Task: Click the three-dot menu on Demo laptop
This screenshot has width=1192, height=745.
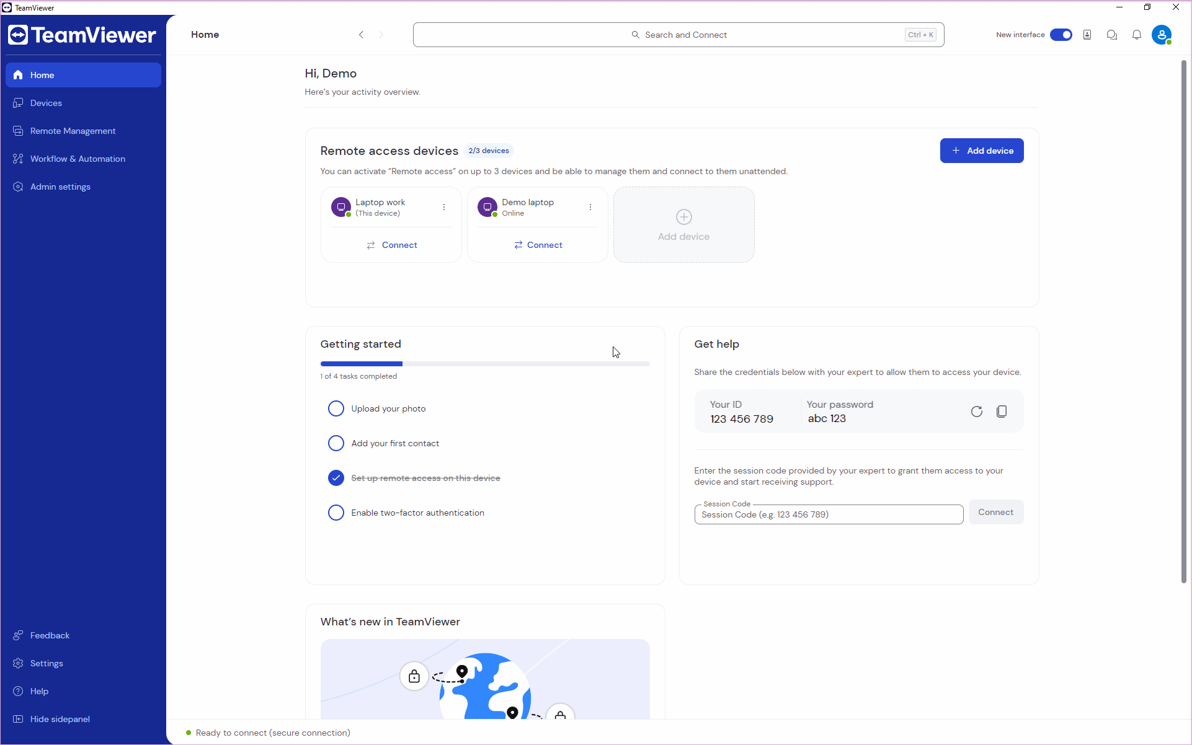Action: 590,206
